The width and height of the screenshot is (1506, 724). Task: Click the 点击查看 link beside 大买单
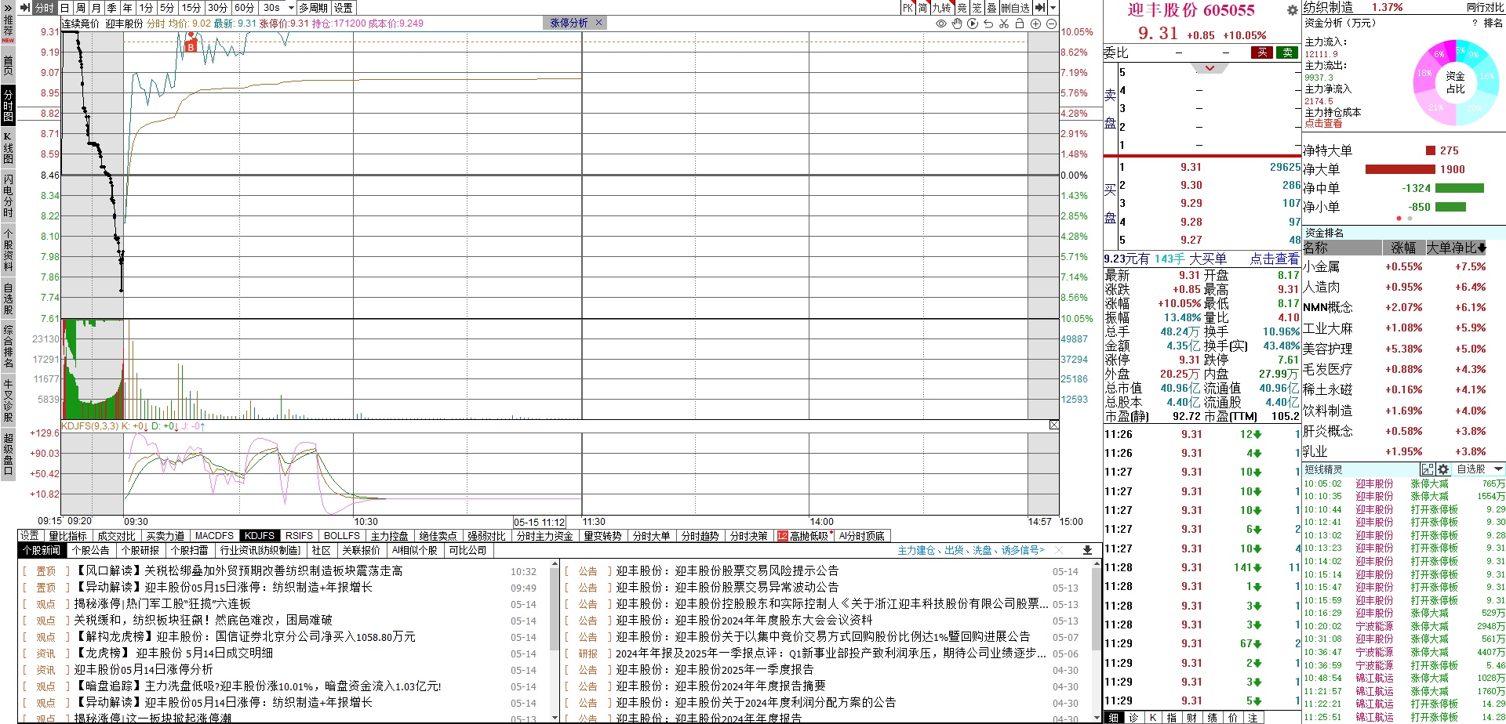1274,259
